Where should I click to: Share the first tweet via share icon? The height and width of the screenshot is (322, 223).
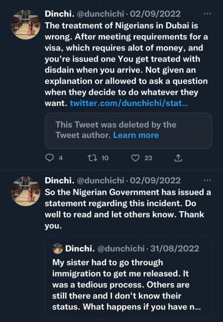tap(178, 158)
